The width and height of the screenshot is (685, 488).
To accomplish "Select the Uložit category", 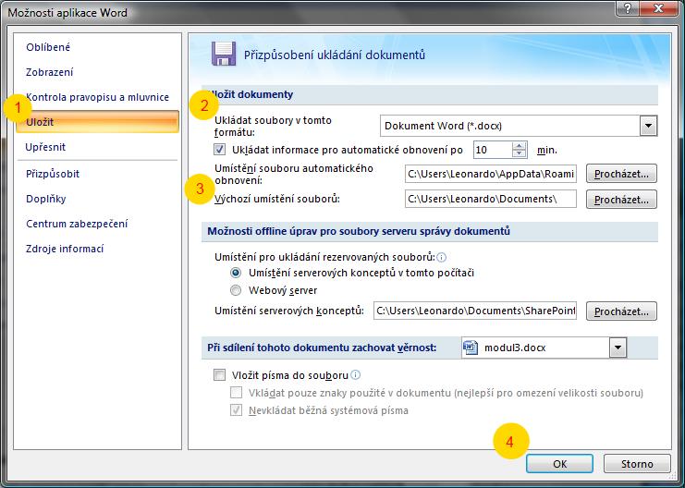I will click(97, 122).
